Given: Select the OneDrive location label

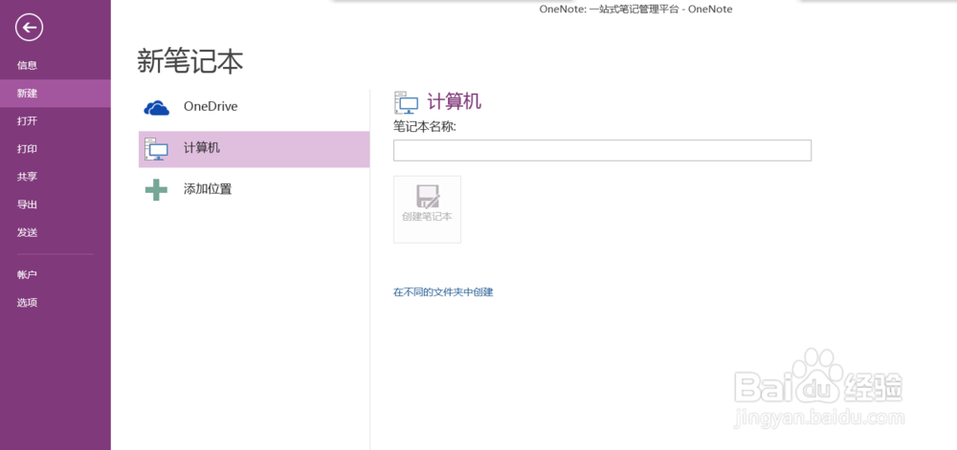Looking at the screenshot, I should point(211,107).
